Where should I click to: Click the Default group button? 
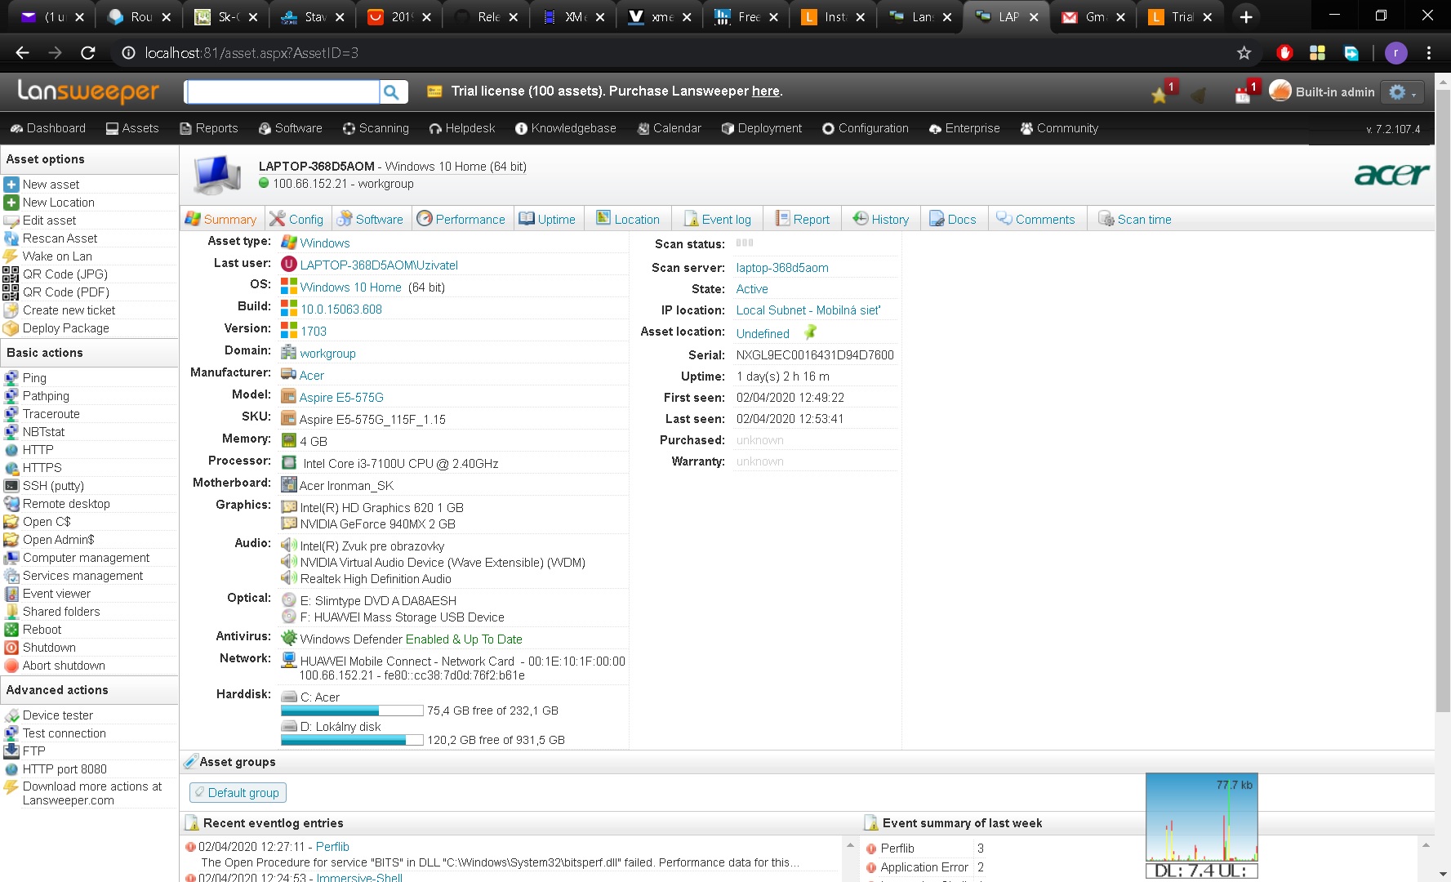(238, 792)
